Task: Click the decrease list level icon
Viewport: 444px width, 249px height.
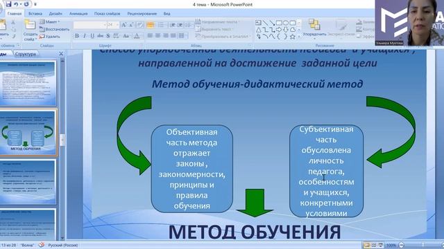Action: point(173,25)
